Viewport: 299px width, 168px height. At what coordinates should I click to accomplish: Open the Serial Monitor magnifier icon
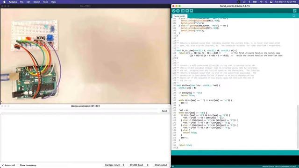coord(295,11)
